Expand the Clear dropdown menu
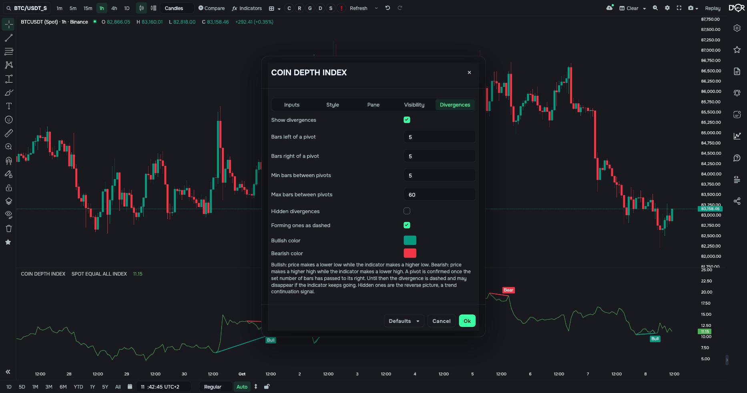Image resolution: width=747 pixels, height=393 pixels. [633, 8]
